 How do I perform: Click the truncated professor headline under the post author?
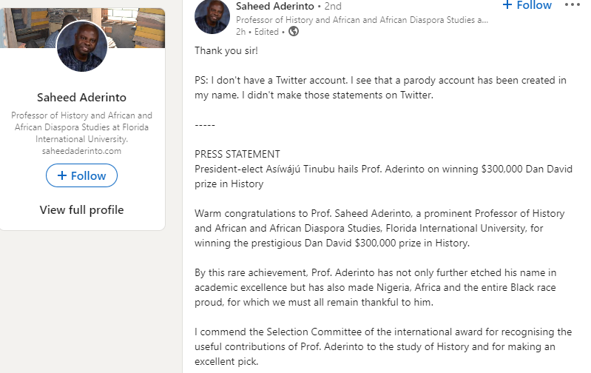362,20
